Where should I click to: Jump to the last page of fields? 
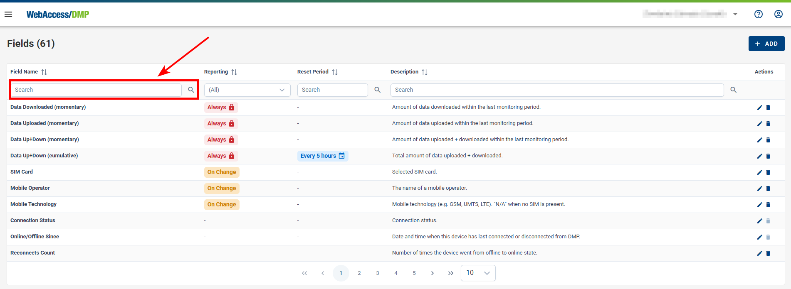pos(450,273)
